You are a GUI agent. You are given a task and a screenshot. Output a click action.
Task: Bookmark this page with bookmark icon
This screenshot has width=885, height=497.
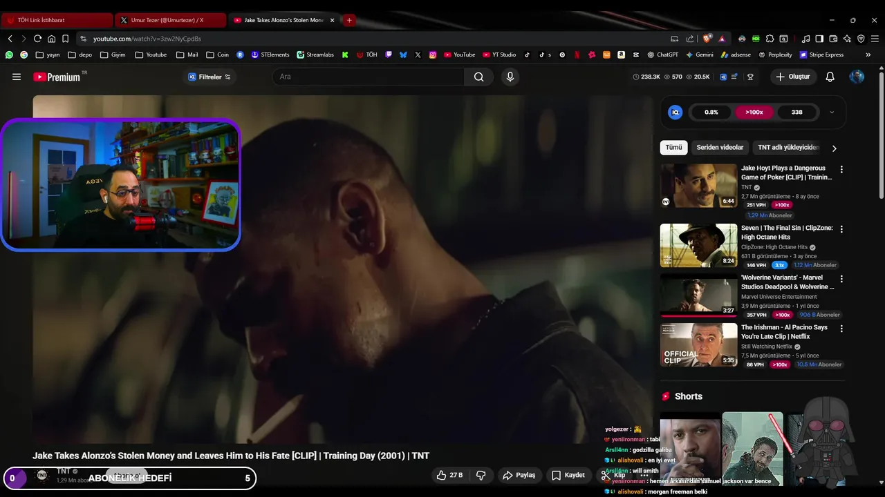click(65, 39)
